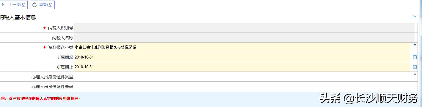
Task: Open the 资料报送小类 dropdown arrow
Action: pyautogui.click(x=415, y=45)
